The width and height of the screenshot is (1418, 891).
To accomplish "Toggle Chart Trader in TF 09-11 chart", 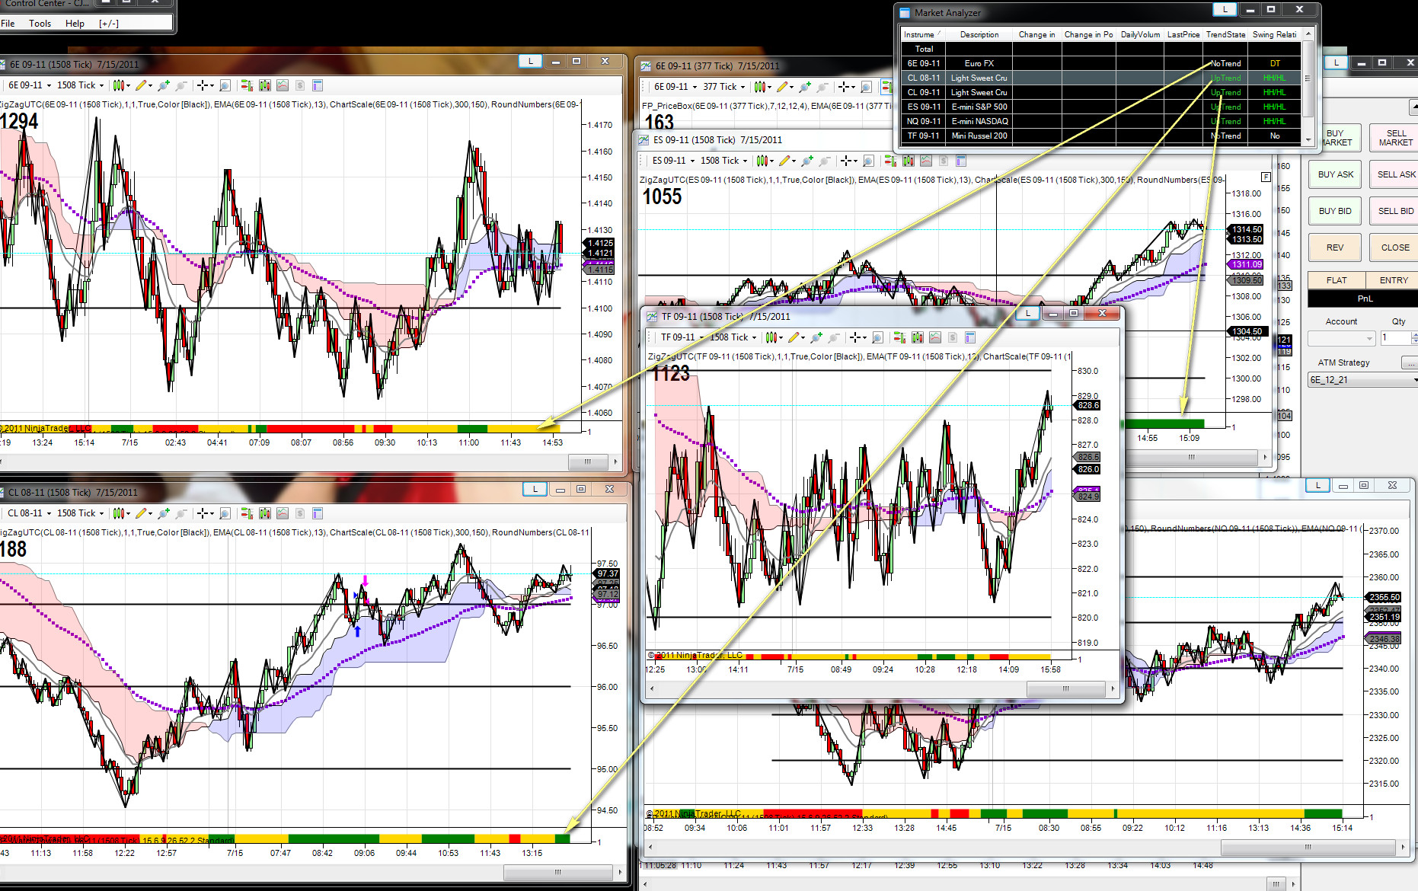I will (x=899, y=337).
